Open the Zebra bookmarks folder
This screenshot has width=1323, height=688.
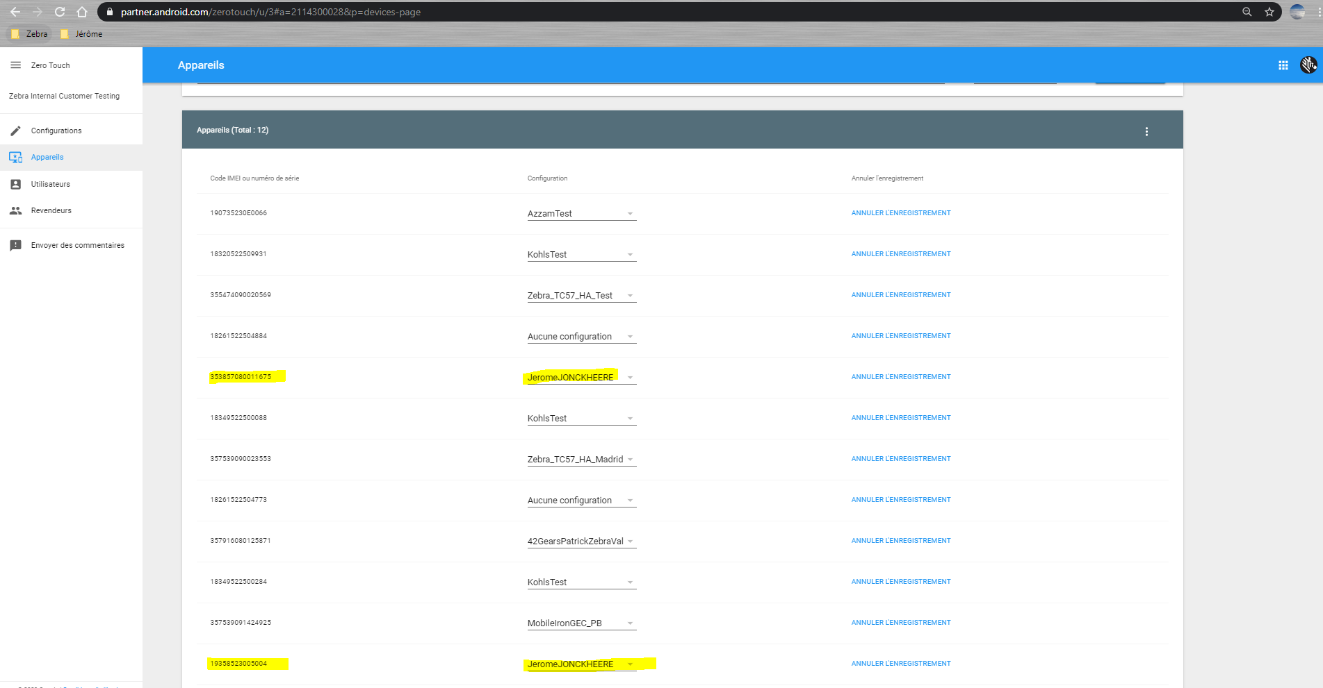29,33
